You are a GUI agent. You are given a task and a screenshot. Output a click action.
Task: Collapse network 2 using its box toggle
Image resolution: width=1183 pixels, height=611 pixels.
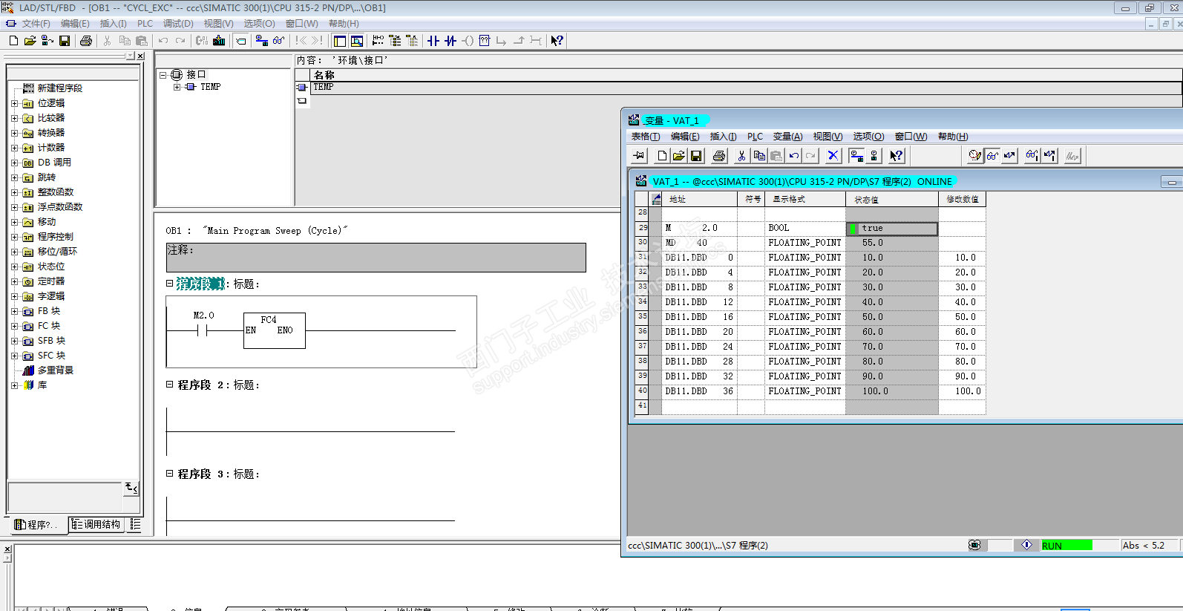coord(169,385)
